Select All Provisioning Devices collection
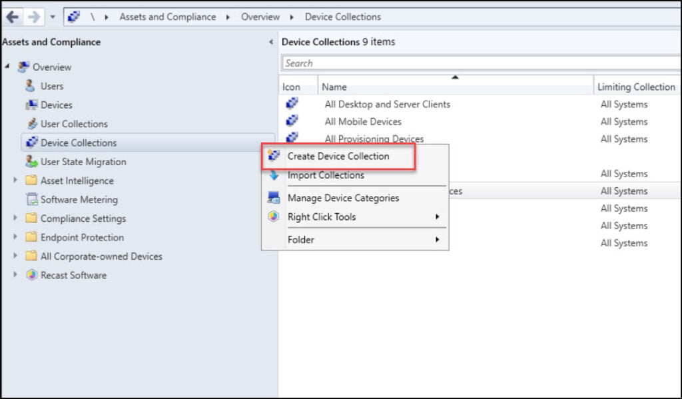The image size is (682, 399). click(374, 139)
